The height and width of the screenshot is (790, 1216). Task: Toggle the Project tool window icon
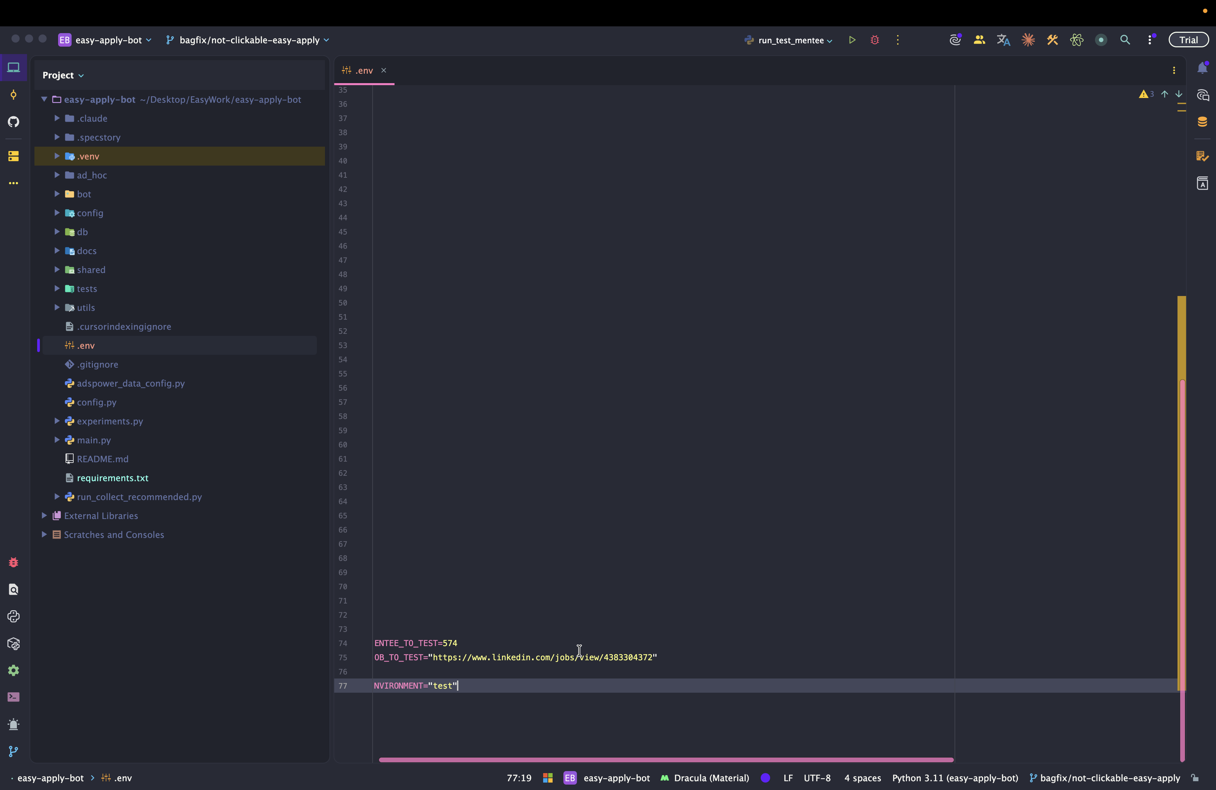click(x=14, y=68)
